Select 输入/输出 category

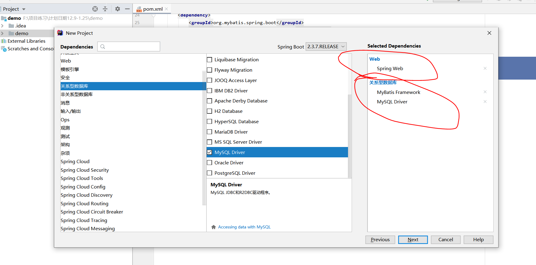(x=71, y=111)
